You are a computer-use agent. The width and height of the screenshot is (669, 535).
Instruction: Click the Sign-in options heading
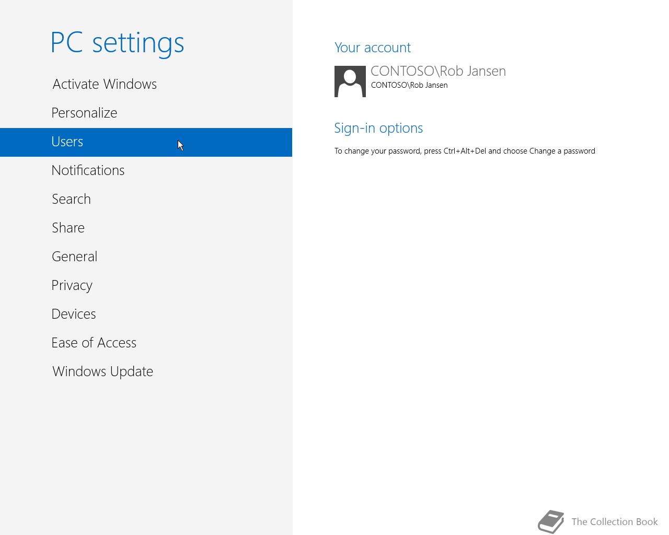coord(378,128)
